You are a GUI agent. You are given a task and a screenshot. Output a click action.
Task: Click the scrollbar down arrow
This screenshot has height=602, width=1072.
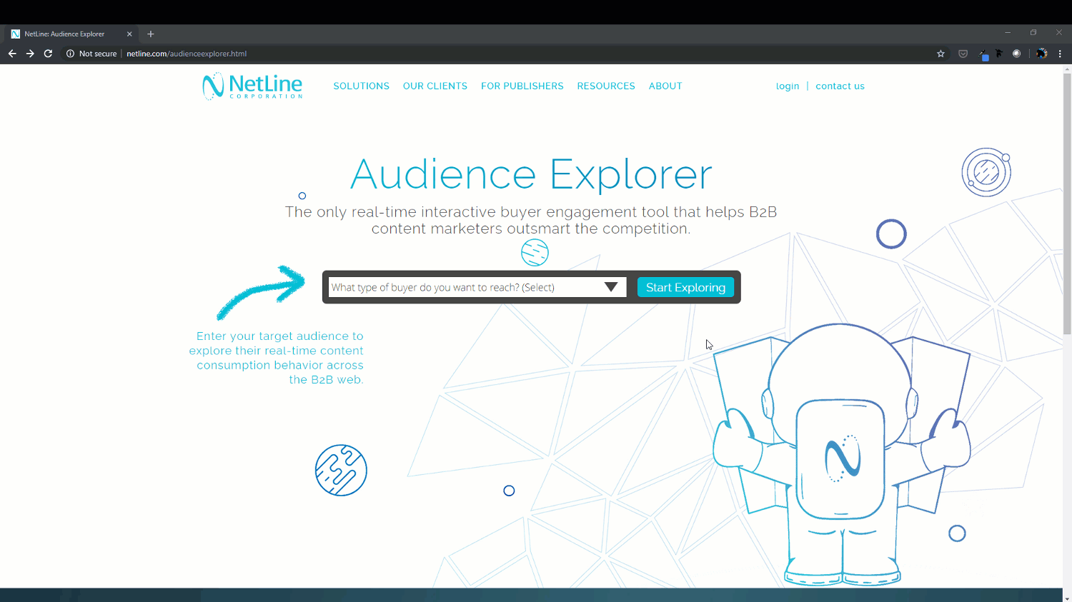tap(1067, 598)
